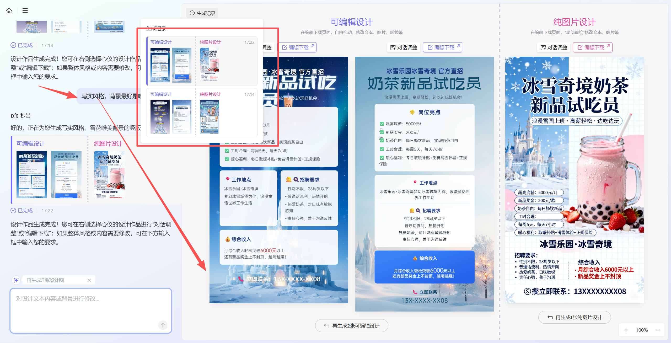Click the sparkle AI suggestion icon
The height and width of the screenshot is (343, 671).
click(16, 280)
